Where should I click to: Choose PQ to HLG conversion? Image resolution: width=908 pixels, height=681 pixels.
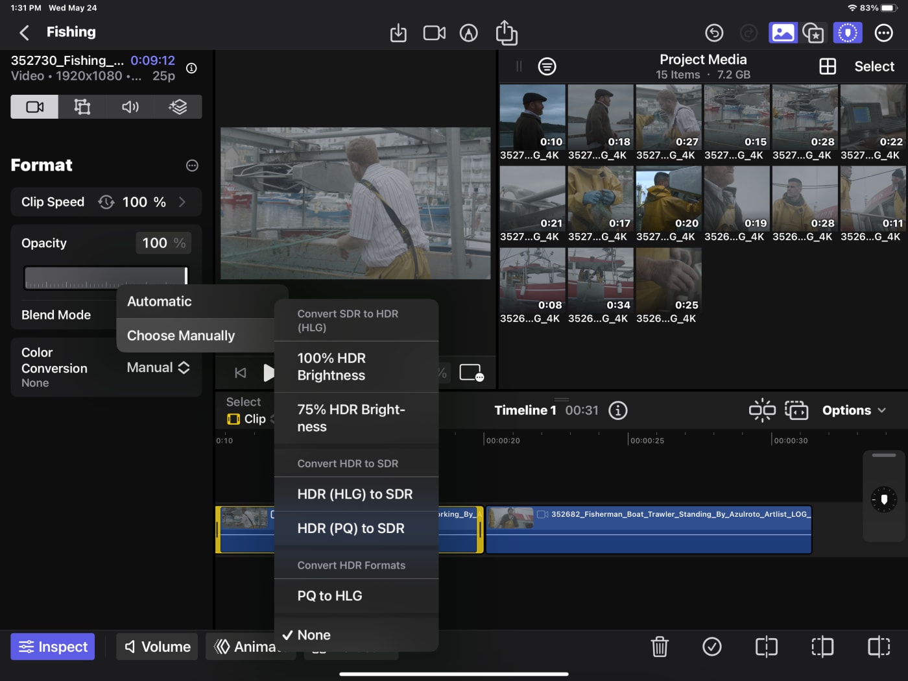coord(356,596)
